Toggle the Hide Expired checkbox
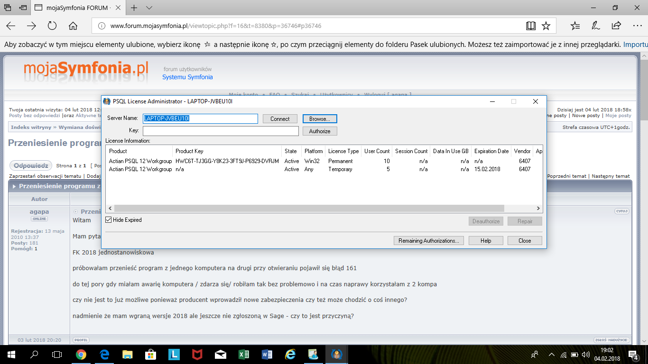The height and width of the screenshot is (364, 648). [109, 220]
